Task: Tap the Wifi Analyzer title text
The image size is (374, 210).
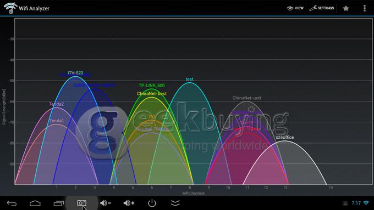Action: click(34, 8)
